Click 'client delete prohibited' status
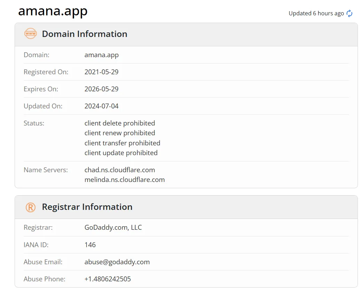The image size is (360, 289). [x=120, y=123]
